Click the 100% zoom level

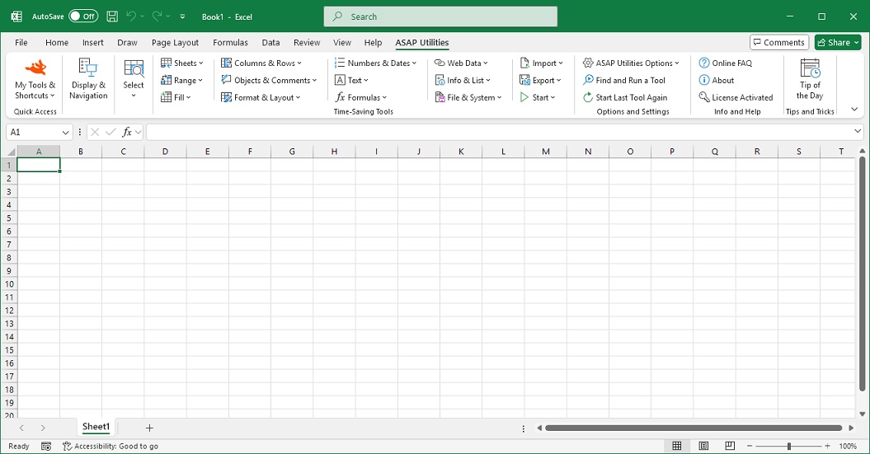pos(848,447)
